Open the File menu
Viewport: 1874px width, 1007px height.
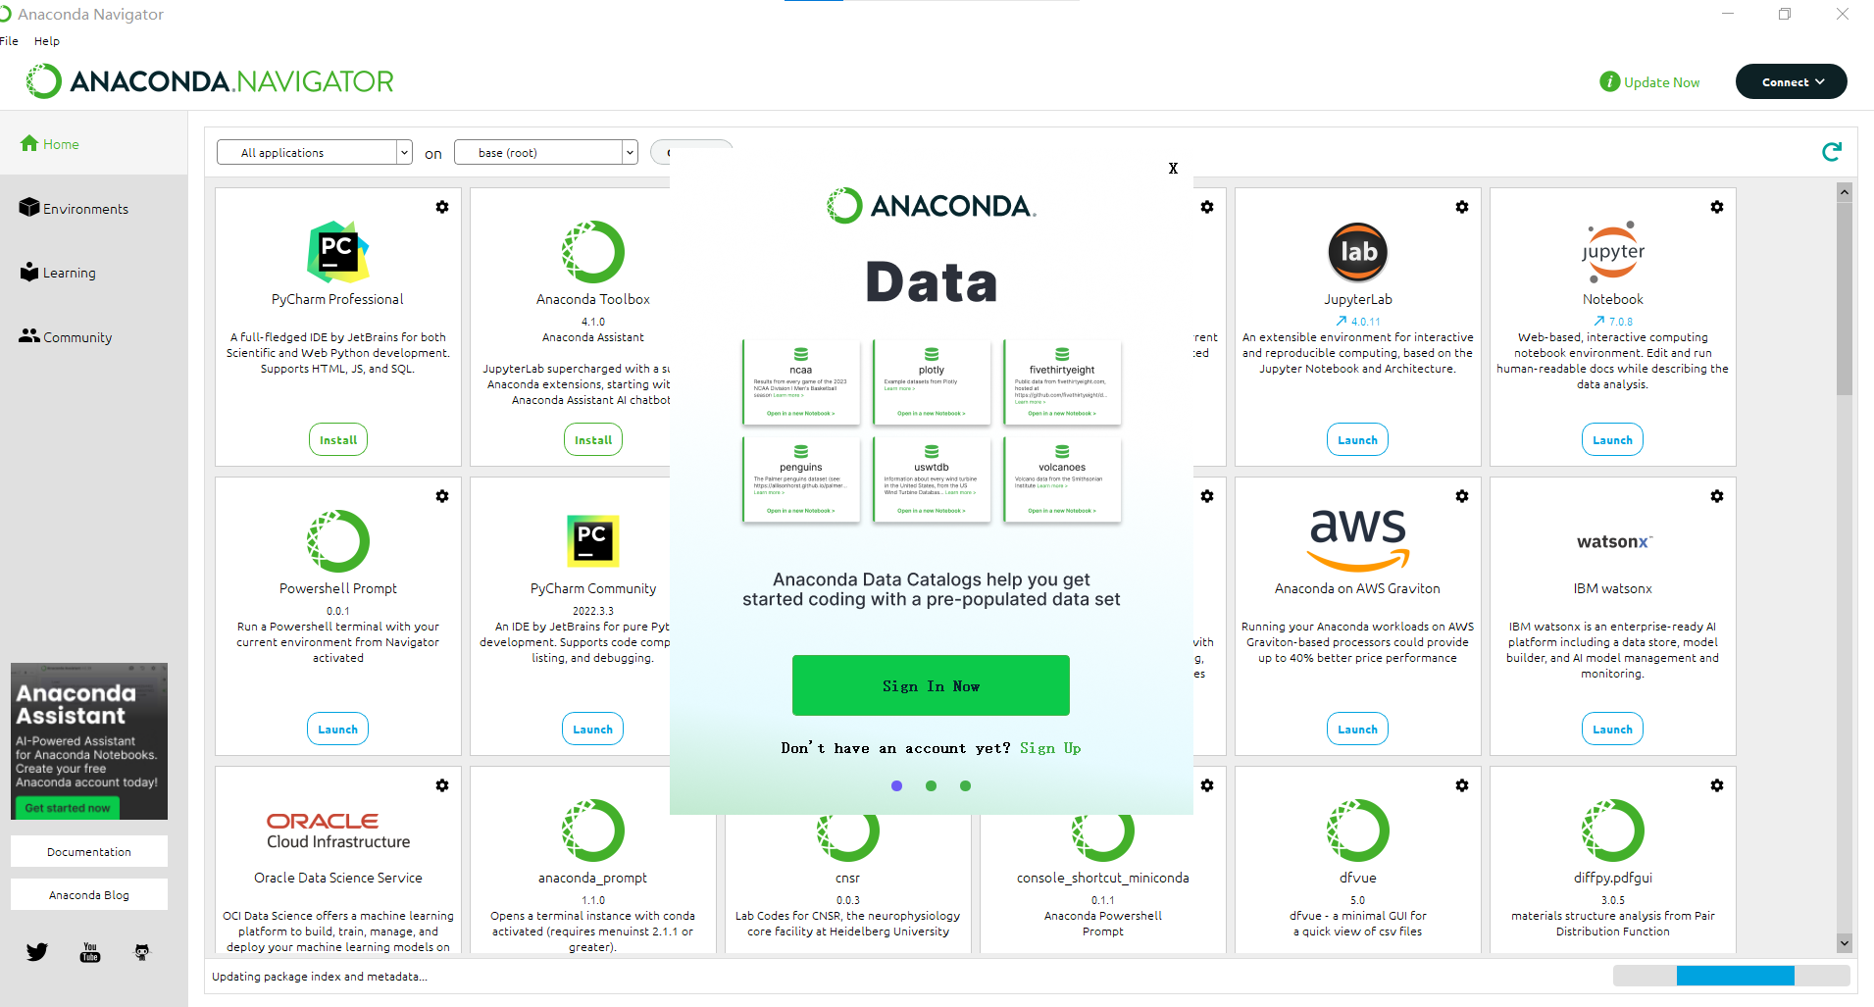click(9, 41)
